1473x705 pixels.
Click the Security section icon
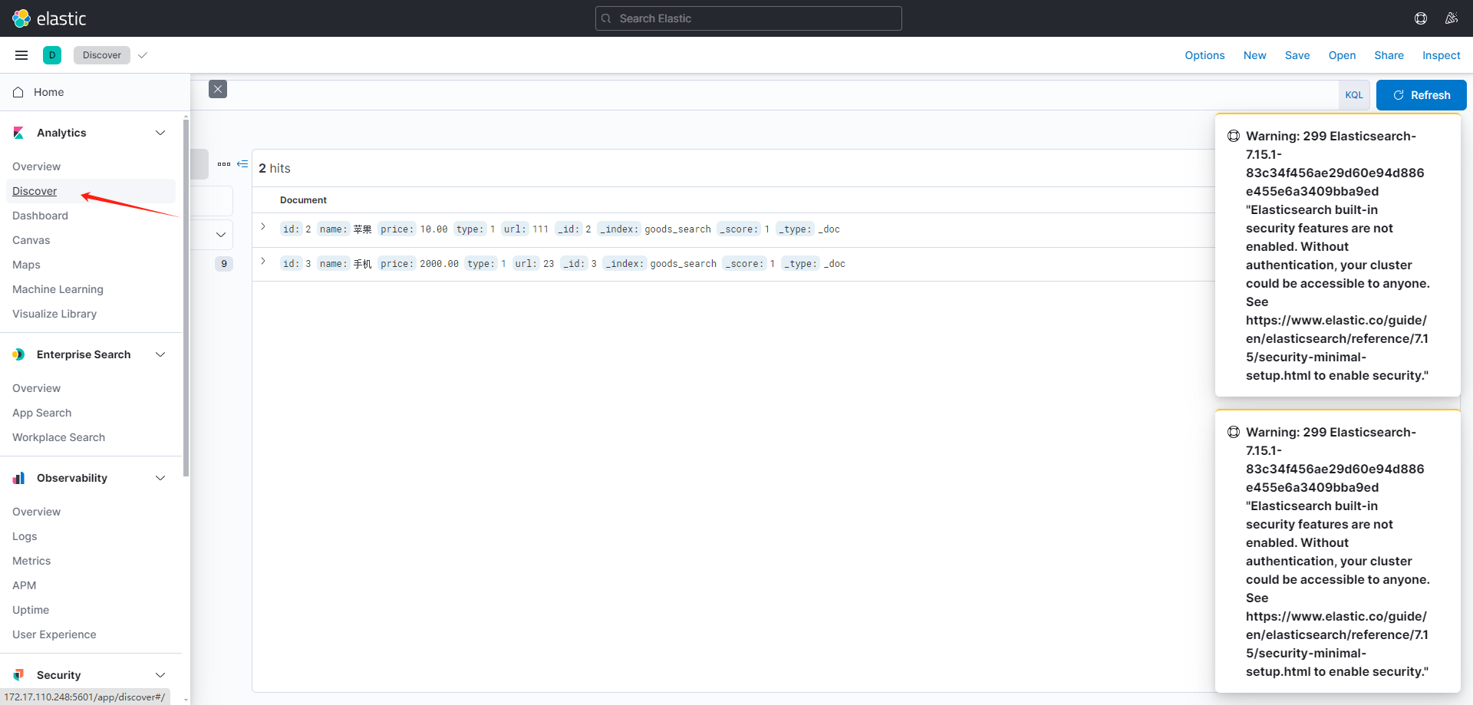18,675
